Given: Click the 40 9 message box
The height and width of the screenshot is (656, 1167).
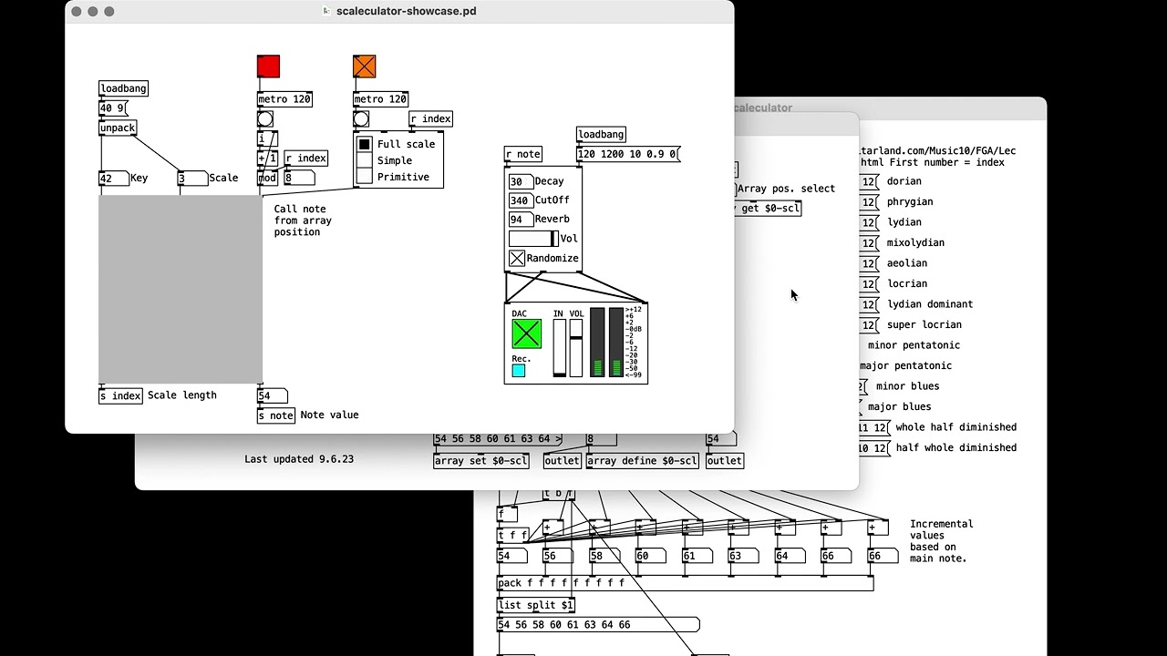Looking at the screenshot, I should 113,108.
